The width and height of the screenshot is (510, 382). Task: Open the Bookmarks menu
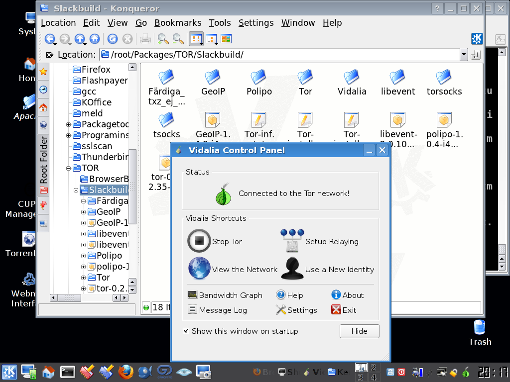(x=178, y=23)
